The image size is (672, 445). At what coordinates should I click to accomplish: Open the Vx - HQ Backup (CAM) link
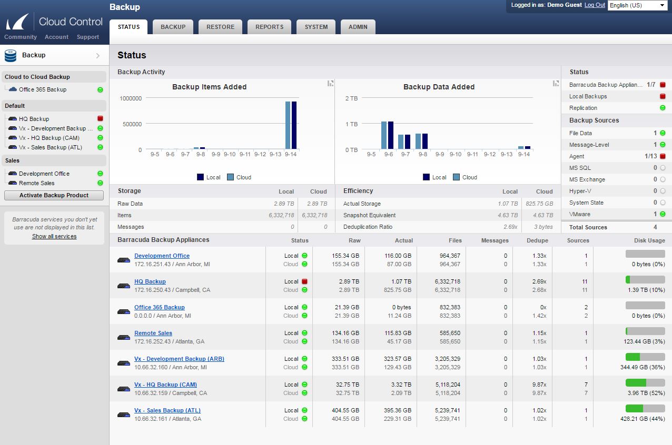pos(166,385)
